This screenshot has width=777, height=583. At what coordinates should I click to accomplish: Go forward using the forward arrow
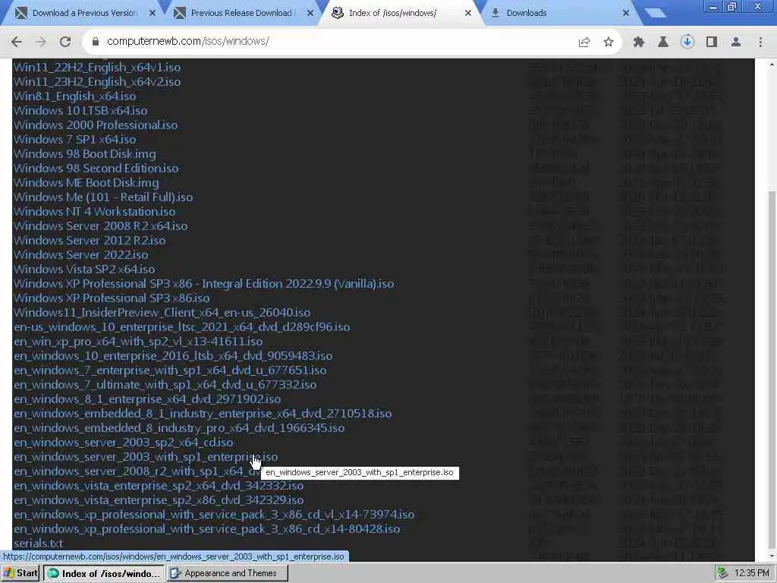click(41, 42)
